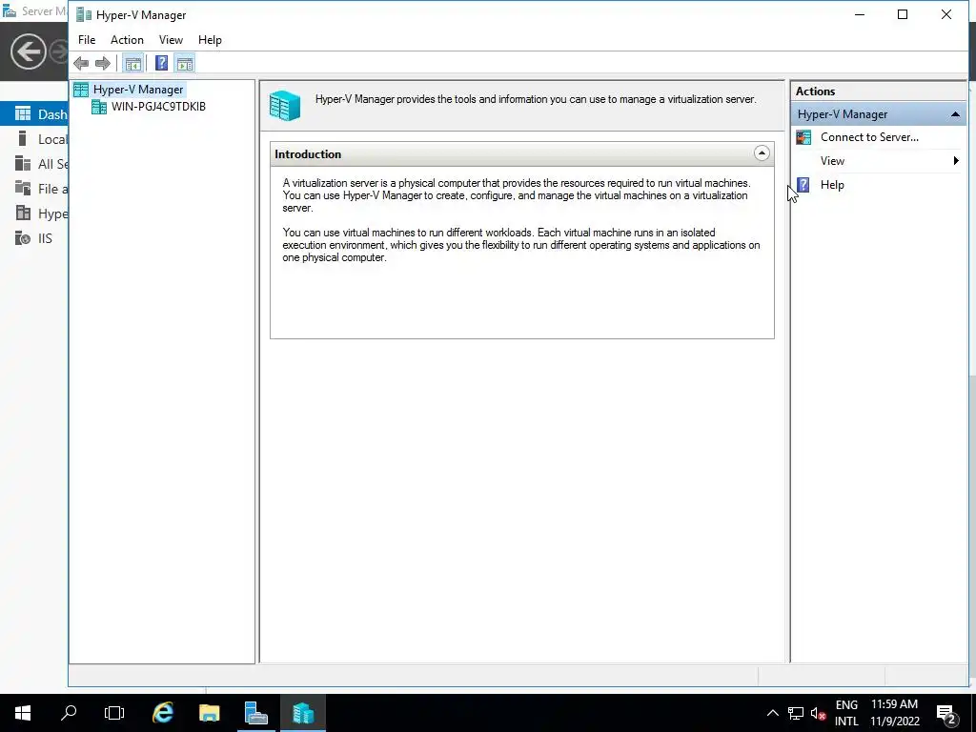Click Connect to Server... action
This screenshot has height=732, width=976.
(869, 137)
